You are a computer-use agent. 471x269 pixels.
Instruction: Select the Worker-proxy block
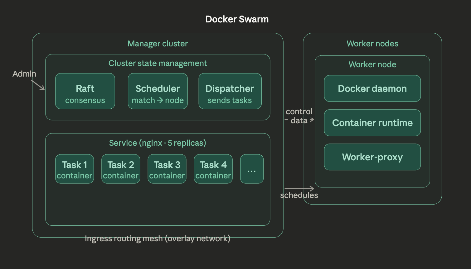tap(372, 157)
